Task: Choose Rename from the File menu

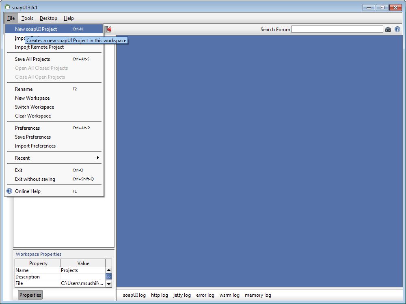Action: 23,89
